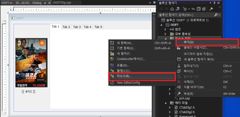Select the 참조 tree item
Screen dimensions: 240x117
pos(178,29)
